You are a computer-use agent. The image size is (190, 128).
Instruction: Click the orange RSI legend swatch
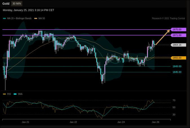pyautogui.click(x=4, y=94)
